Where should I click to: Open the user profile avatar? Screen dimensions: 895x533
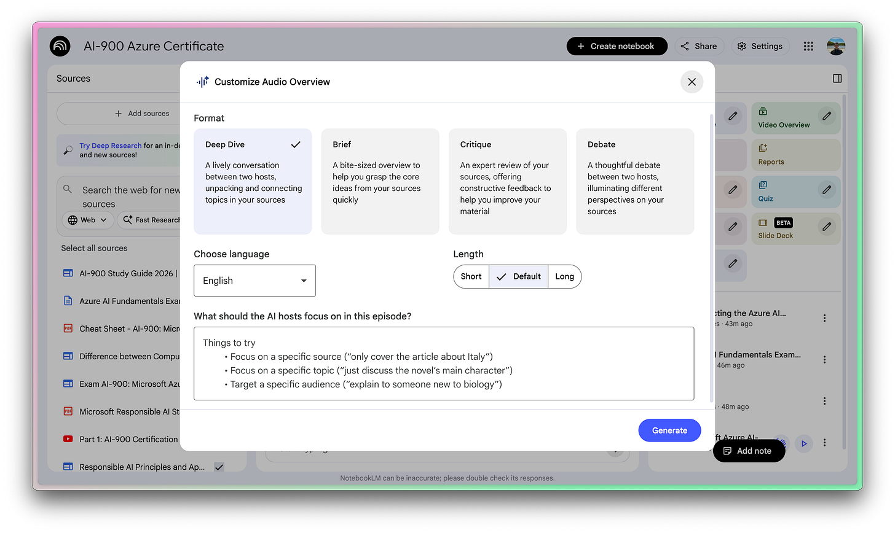pyautogui.click(x=836, y=46)
